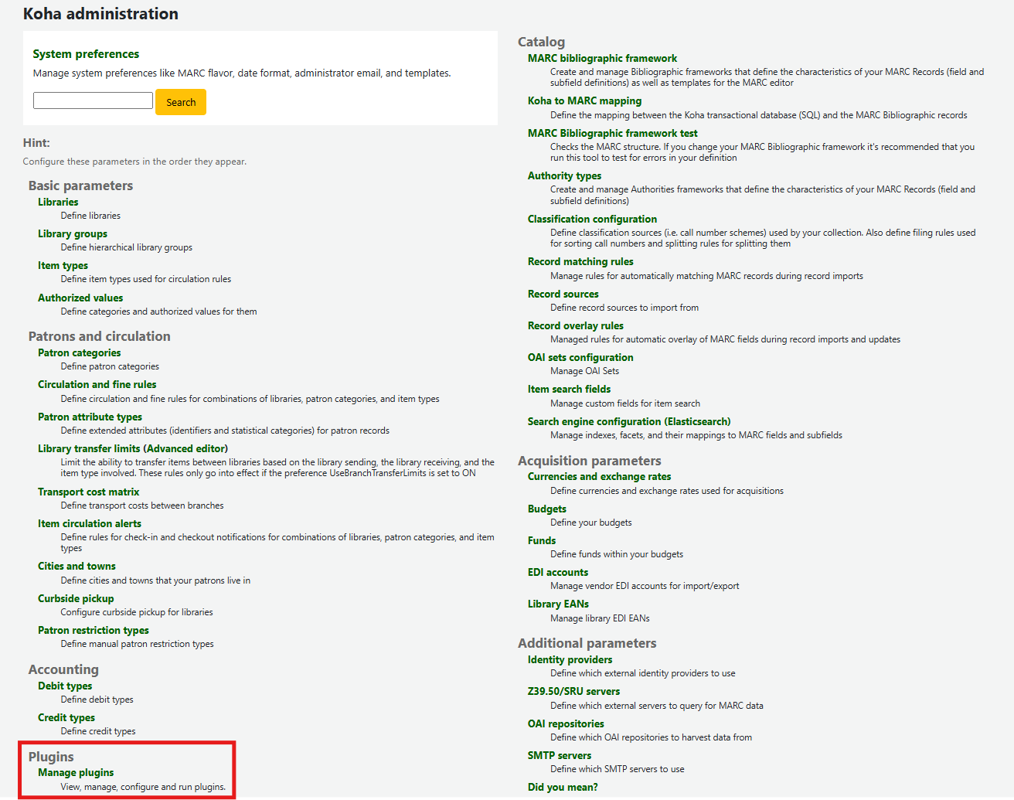The width and height of the screenshot is (1014, 800).
Task: Go to Library groups
Action: (x=73, y=234)
